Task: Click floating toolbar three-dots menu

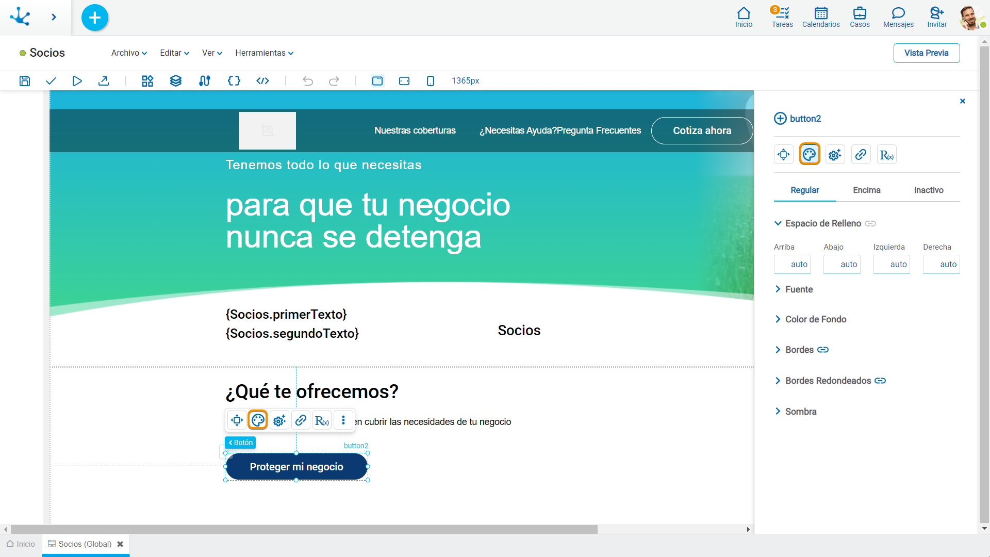Action: [343, 420]
